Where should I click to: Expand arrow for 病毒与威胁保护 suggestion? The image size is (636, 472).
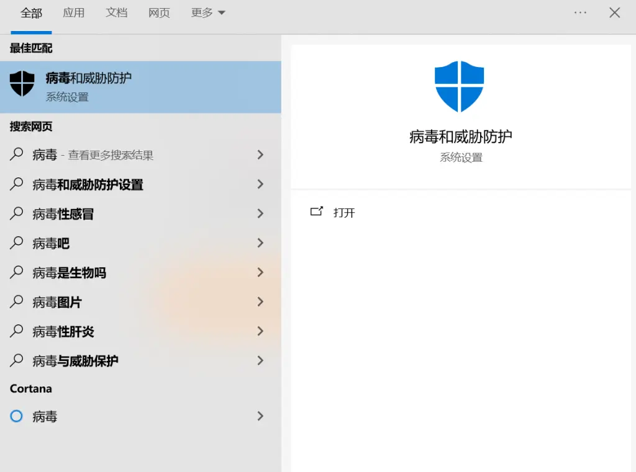[x=260, y=360]
